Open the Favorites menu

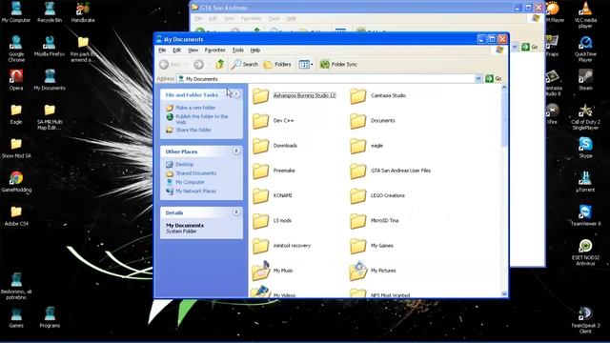coord(214,50)
